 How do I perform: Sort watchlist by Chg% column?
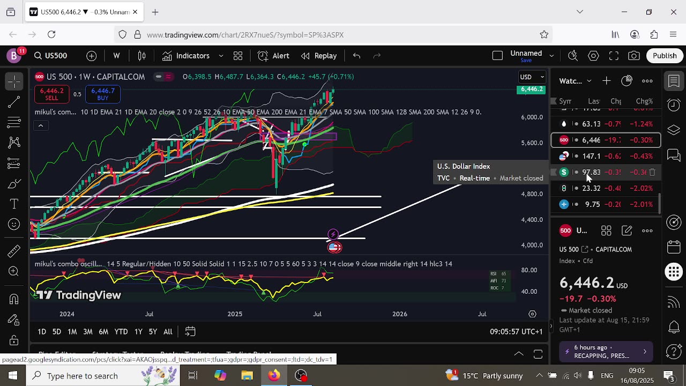coord(644,101)
